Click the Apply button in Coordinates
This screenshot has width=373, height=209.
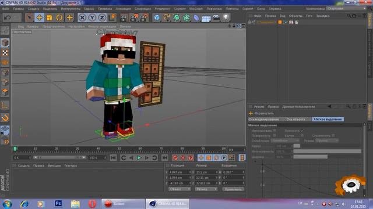(233, 189)
